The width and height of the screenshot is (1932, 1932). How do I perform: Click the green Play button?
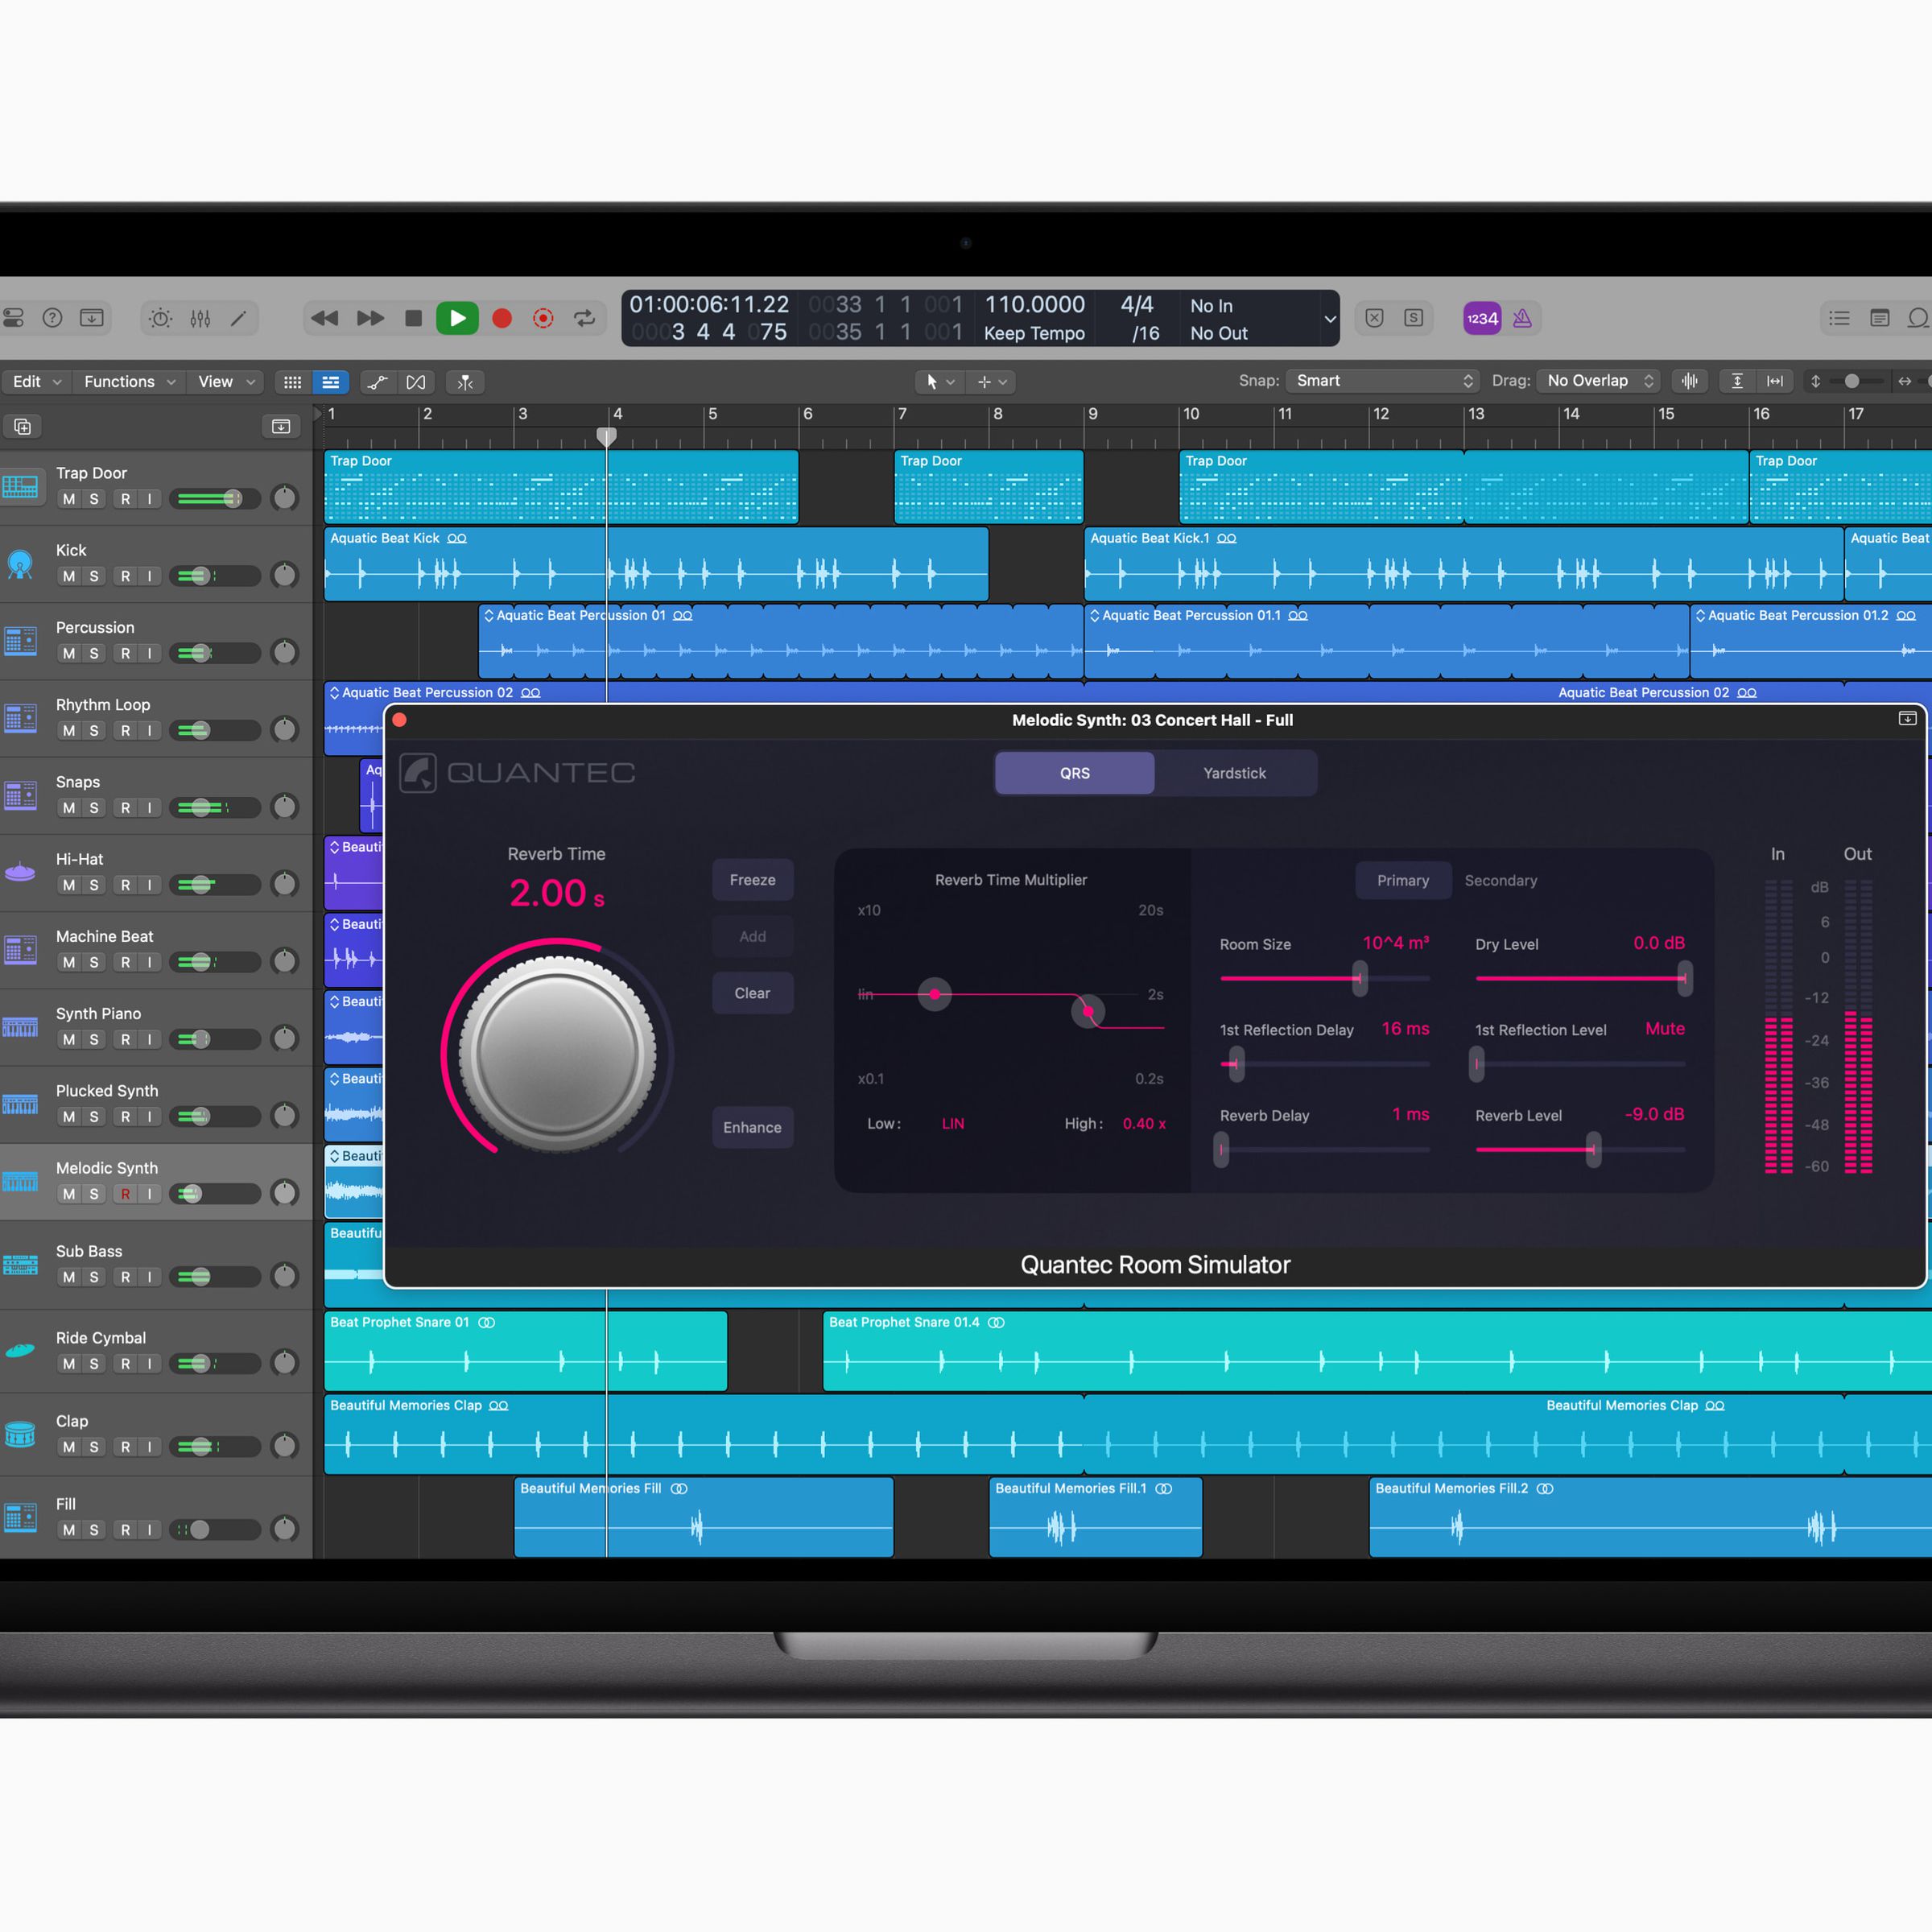point(457,318)
